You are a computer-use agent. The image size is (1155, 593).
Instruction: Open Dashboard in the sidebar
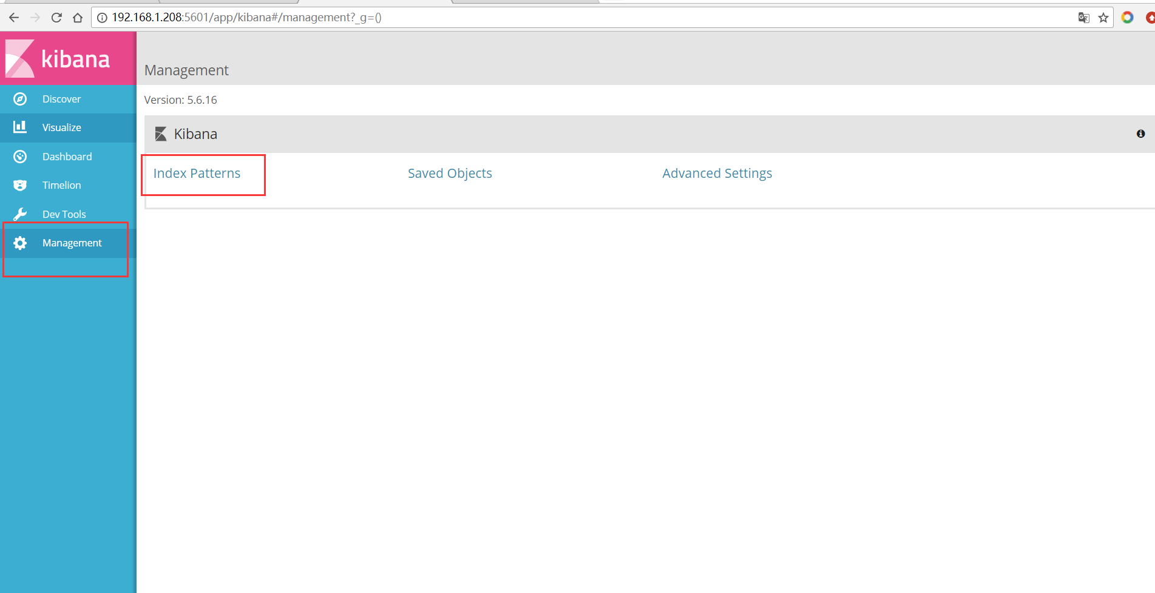(68, 157)
